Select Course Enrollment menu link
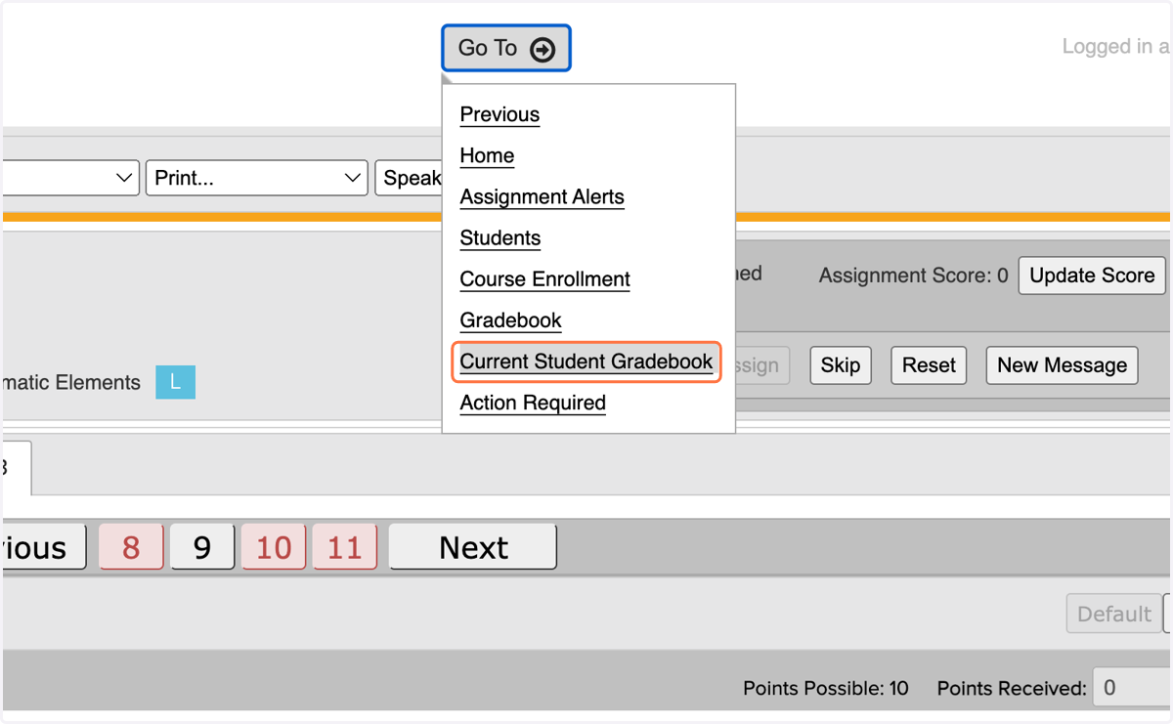This screenshot has height=724, width=1173. point(544,278)
